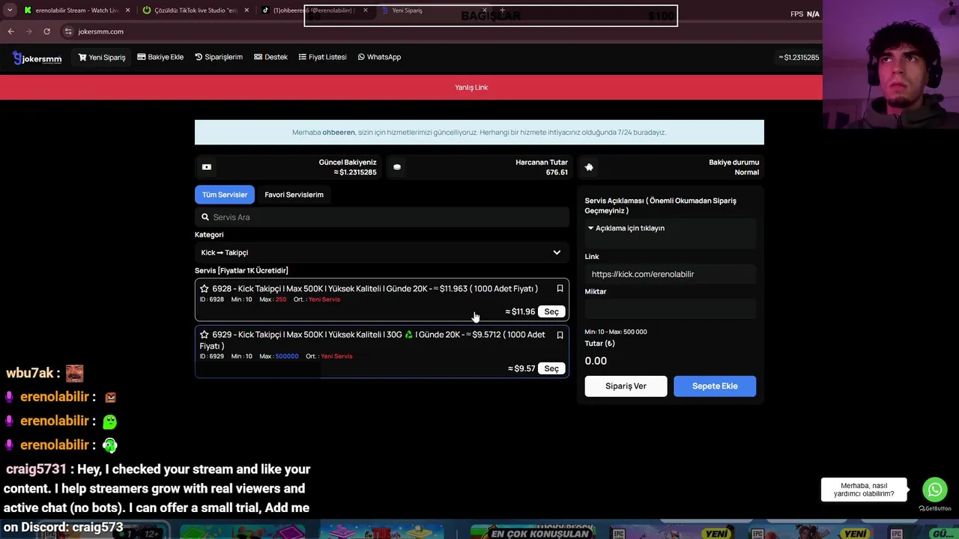This screenshot has width=959, height=539.
Task: Close the Çözüldü TikTok live Studio tab
Action: tap(248, 10)
